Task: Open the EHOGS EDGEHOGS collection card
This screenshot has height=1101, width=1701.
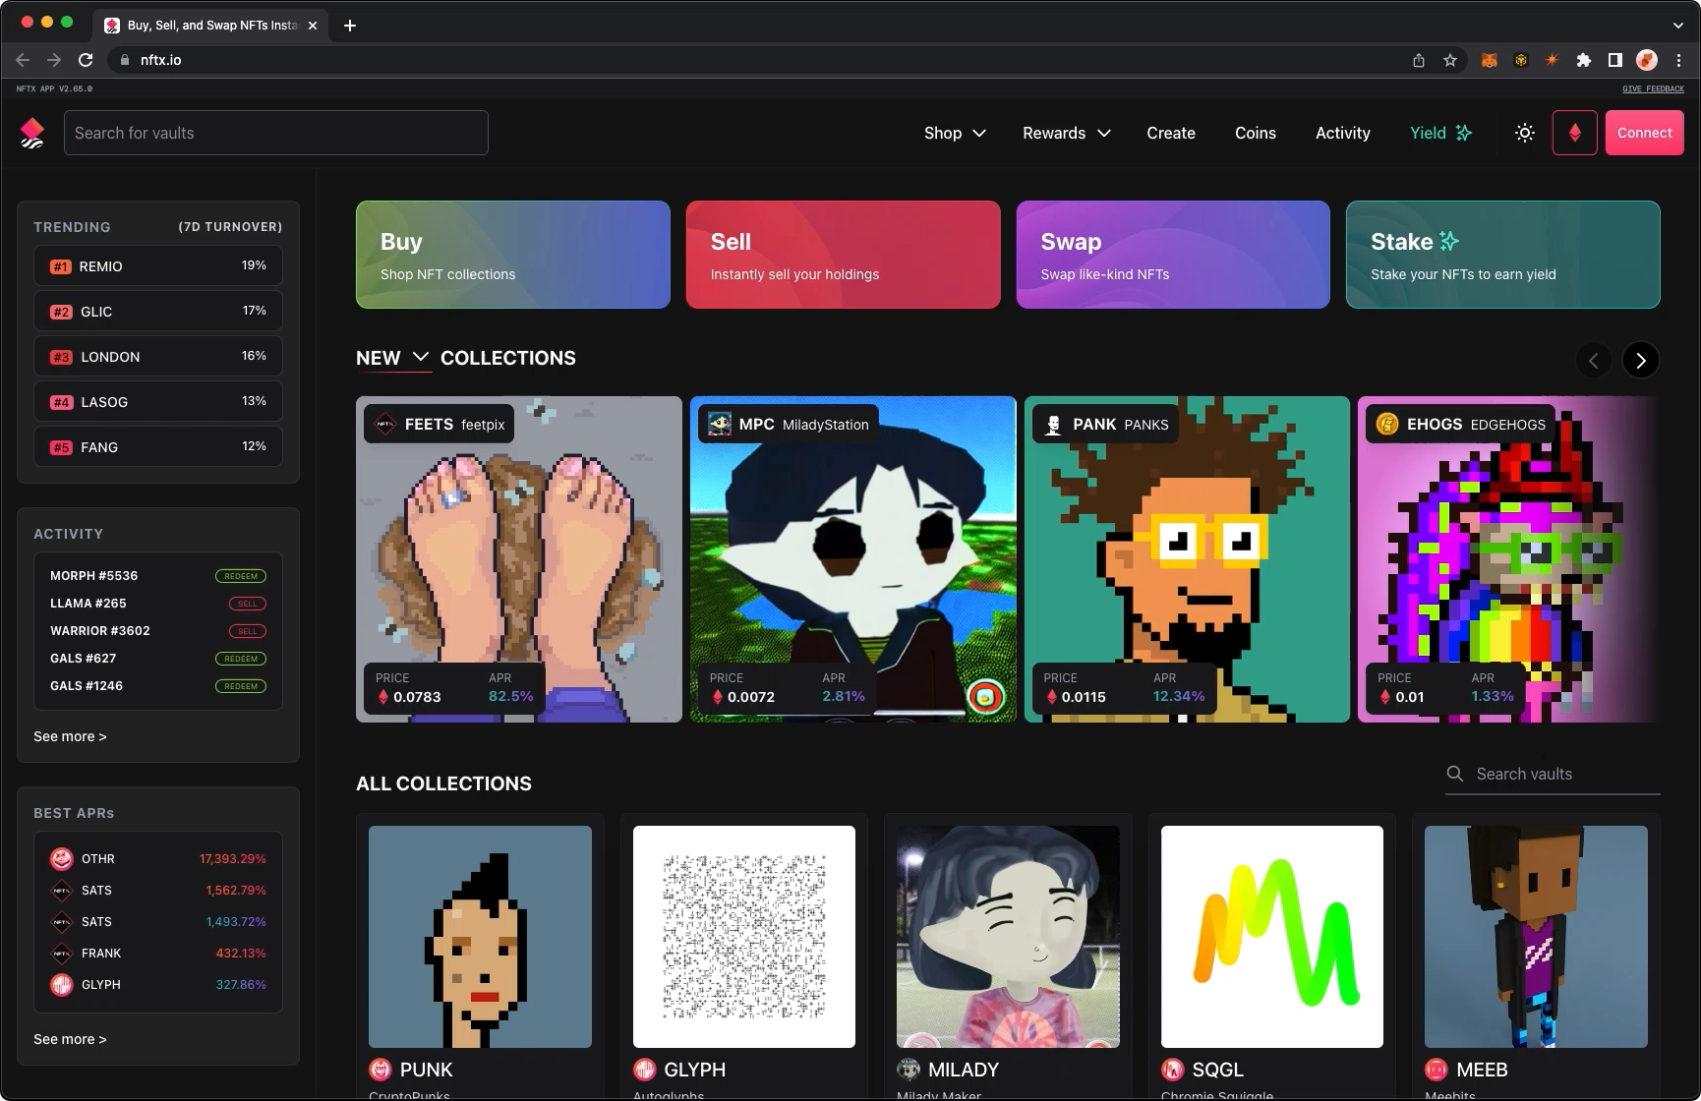Action: click(1508, 559)
